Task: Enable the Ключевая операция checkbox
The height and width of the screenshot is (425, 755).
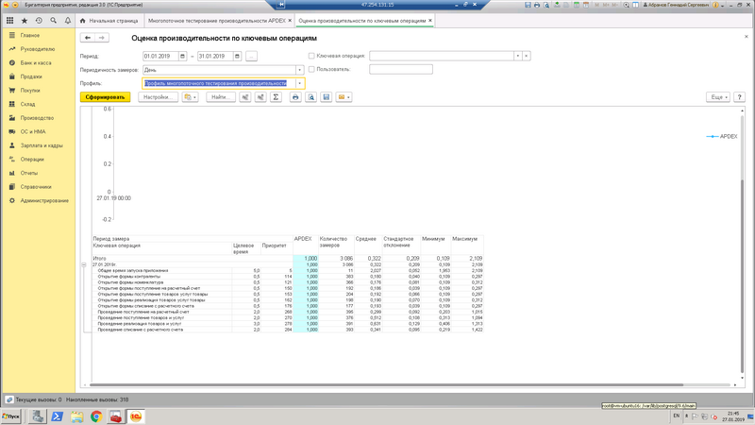Action: [x=311, y=56]
